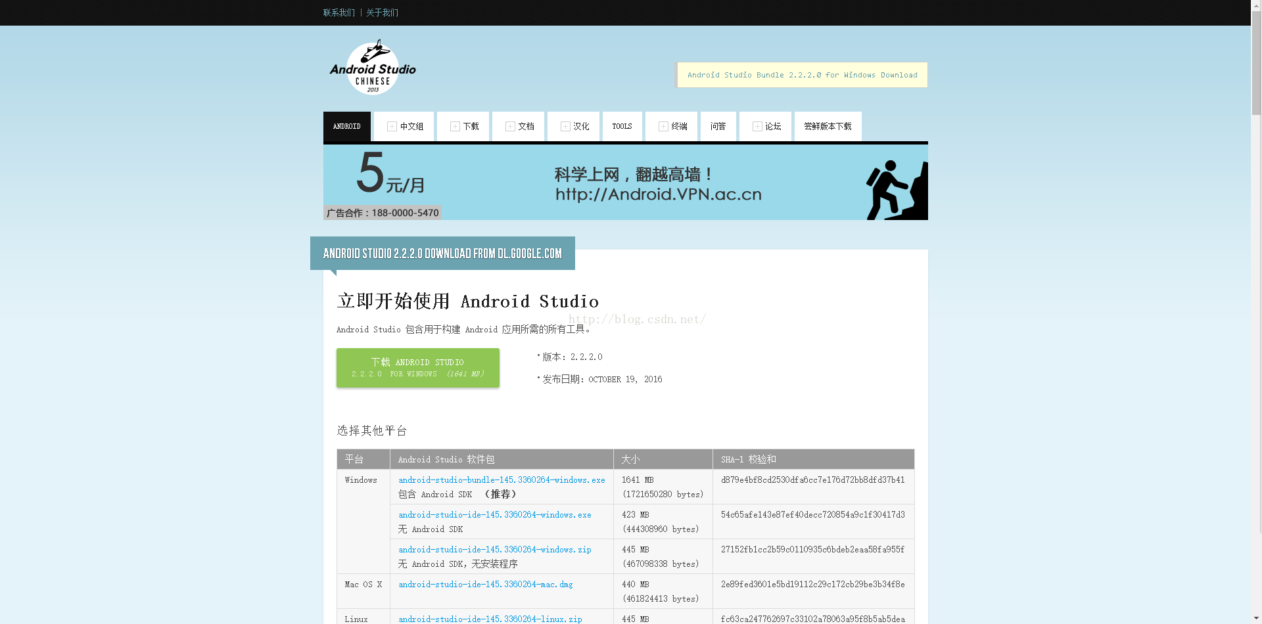This screenshot has height=624, width=1262.
Task: Click the SHA-1 校验和 column header
Action: (814, 459)
